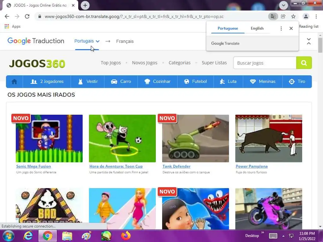This screenshot has width=323, height=242.
Task: Click the Huggy Wuggy blue monster thumbnail
Action: pos(196,209)
